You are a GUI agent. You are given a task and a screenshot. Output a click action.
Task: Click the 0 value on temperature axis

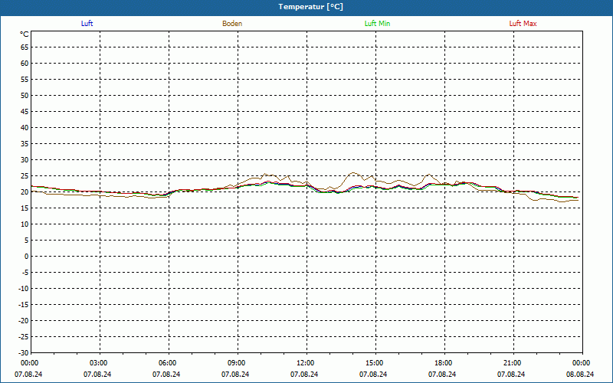(x=27, y=257)
